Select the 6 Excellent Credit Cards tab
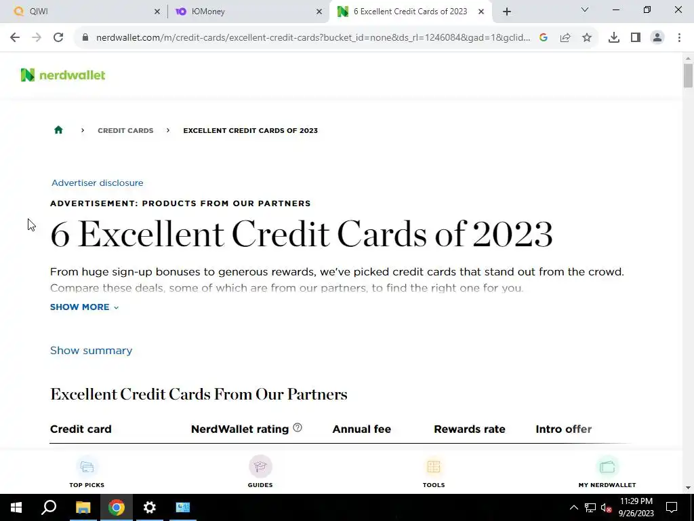The height and width of the screenshot is (521, 694). click(410, 12)
